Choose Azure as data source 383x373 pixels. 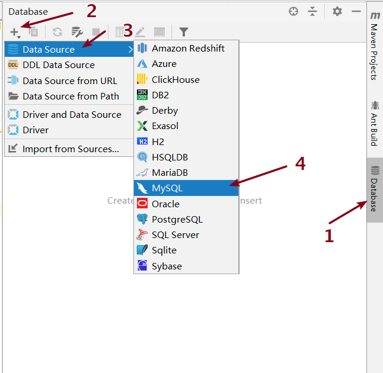coord(186,64)
